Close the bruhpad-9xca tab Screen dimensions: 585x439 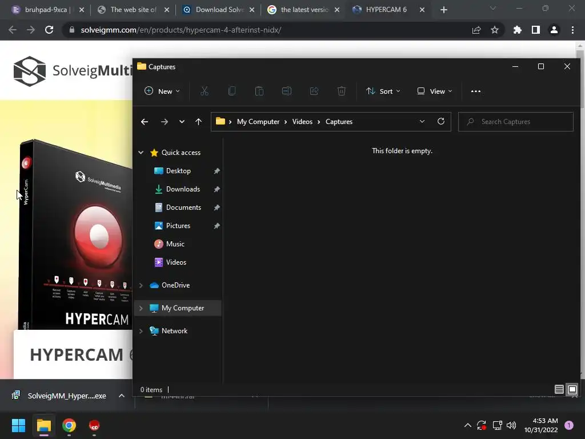pos(82,10)
